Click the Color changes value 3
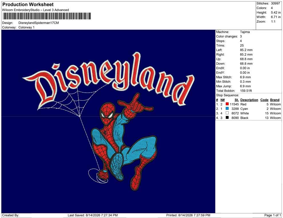The width and height of the screenshot is (283, 218). coord(241,37)
